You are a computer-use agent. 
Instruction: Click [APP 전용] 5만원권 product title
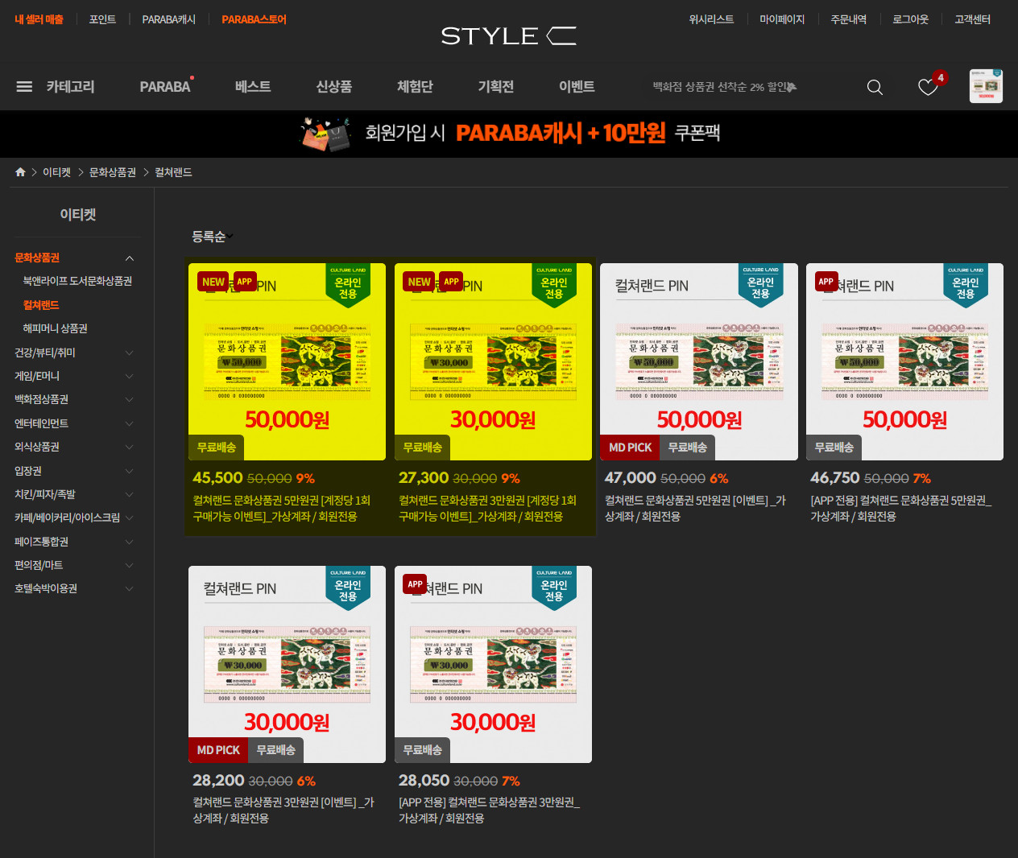click(901, 508)
